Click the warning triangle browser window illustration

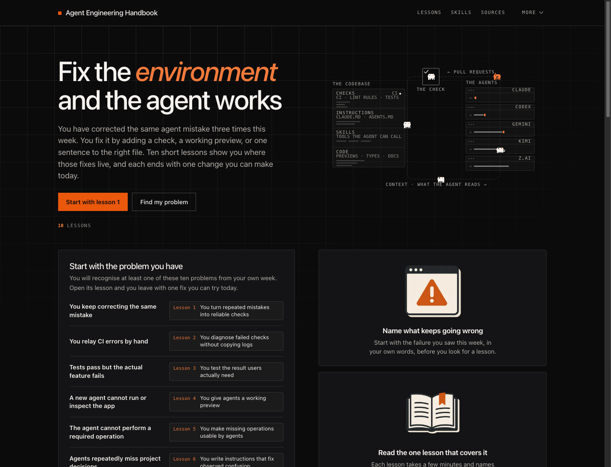(x=432, y=291)
